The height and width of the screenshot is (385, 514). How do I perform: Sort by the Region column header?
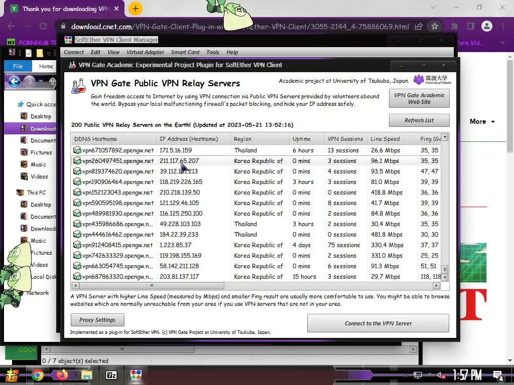(260, 139)
